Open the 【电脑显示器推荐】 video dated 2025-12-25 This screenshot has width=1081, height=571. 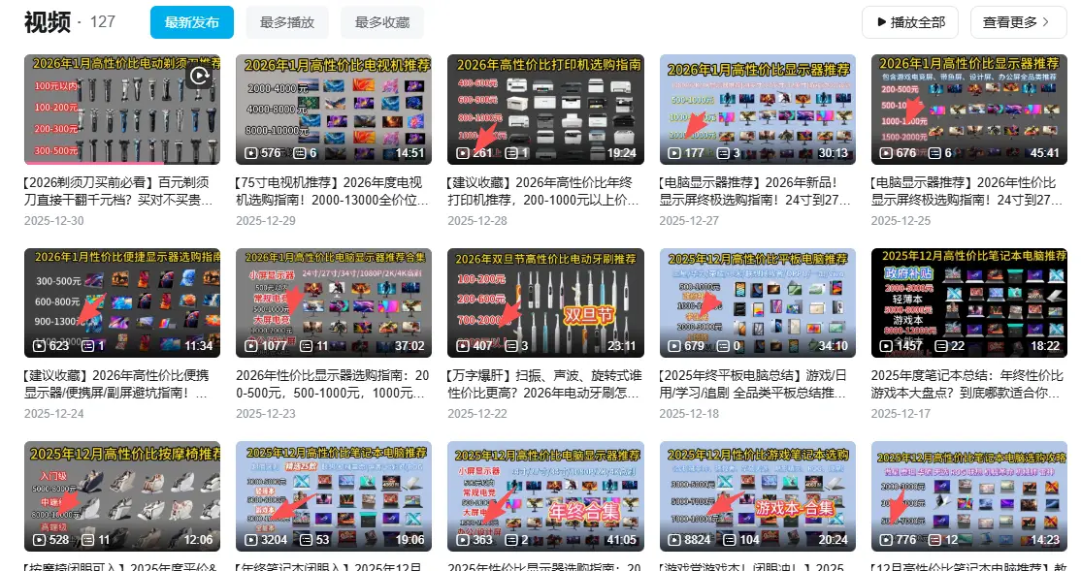pyautogui.click(x=966, y=191)
